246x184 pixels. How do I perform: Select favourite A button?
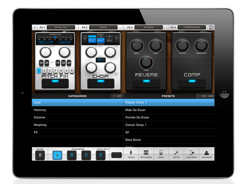57,155
